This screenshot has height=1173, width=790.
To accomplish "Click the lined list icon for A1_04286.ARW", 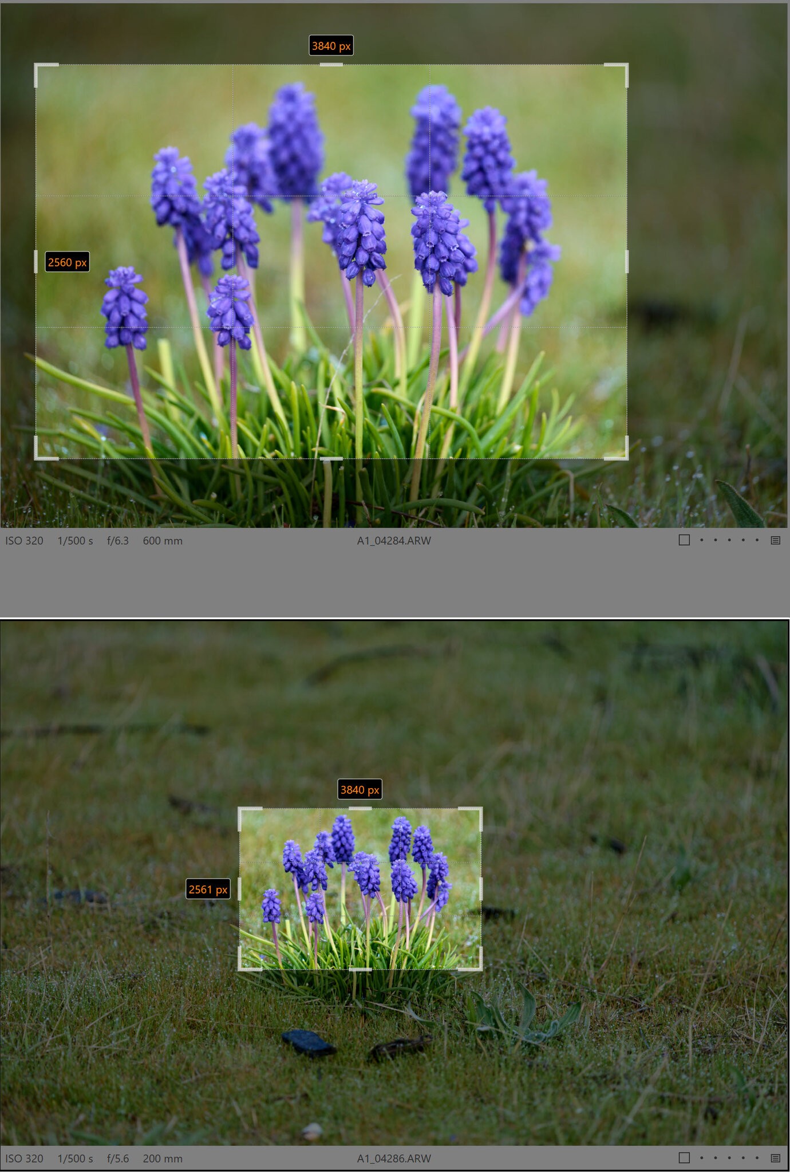I will [775, 1158].
